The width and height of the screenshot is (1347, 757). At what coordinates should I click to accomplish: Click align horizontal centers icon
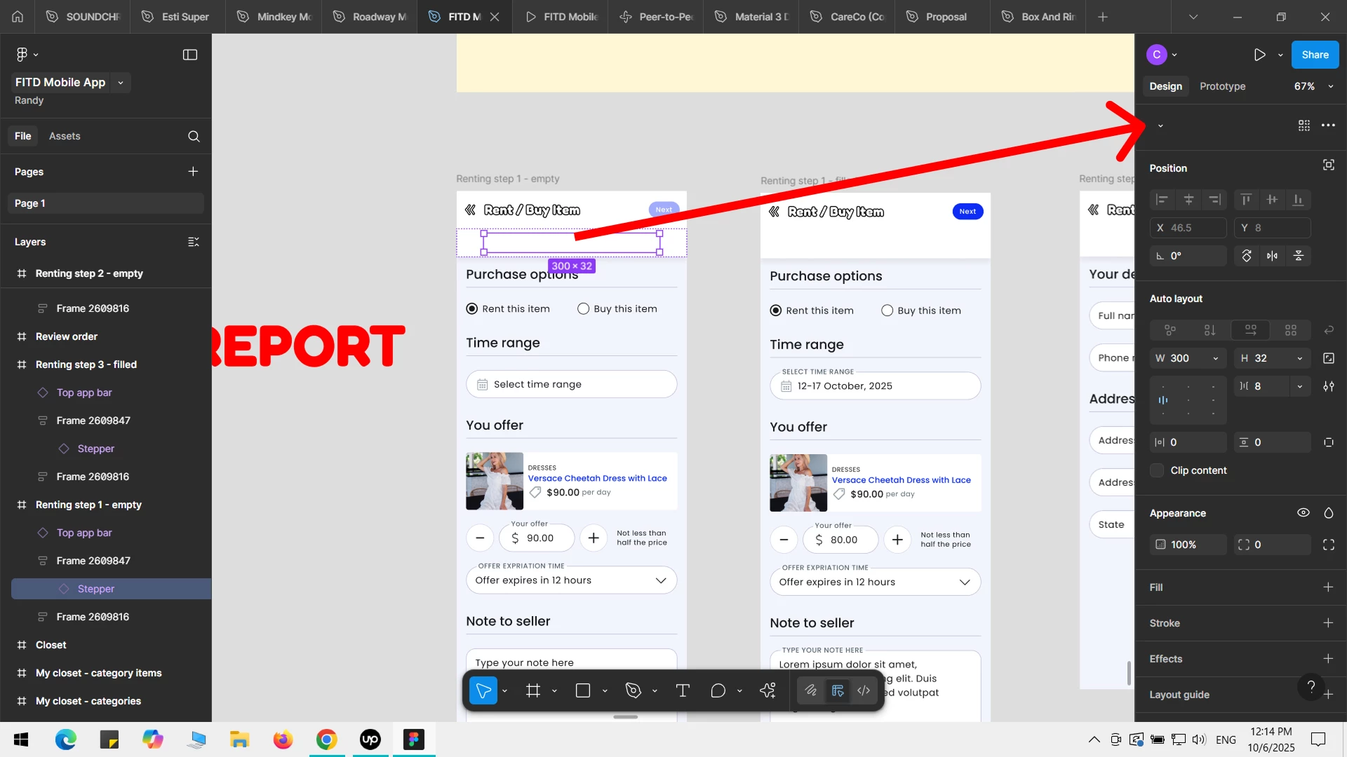[1188, 200]
